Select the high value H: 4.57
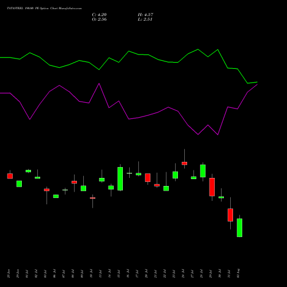The width and height of the screenshot is (287, 287). tap(145, 15)
